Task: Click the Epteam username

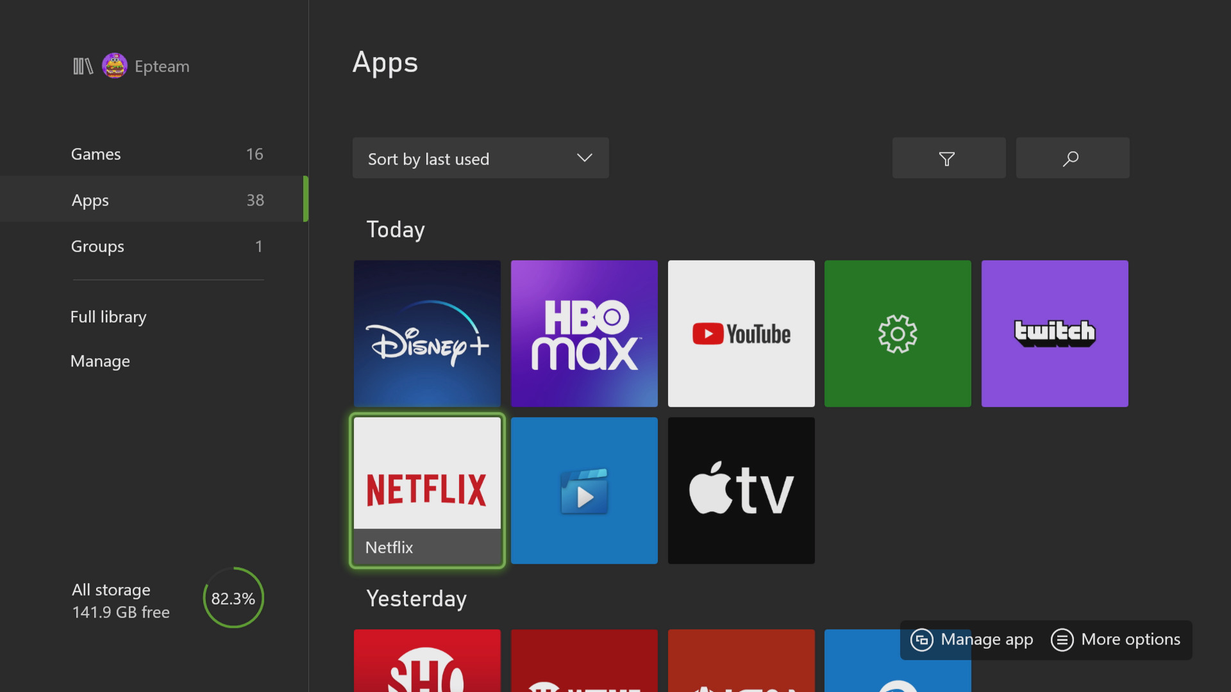Action: click(x=162, y=66)
